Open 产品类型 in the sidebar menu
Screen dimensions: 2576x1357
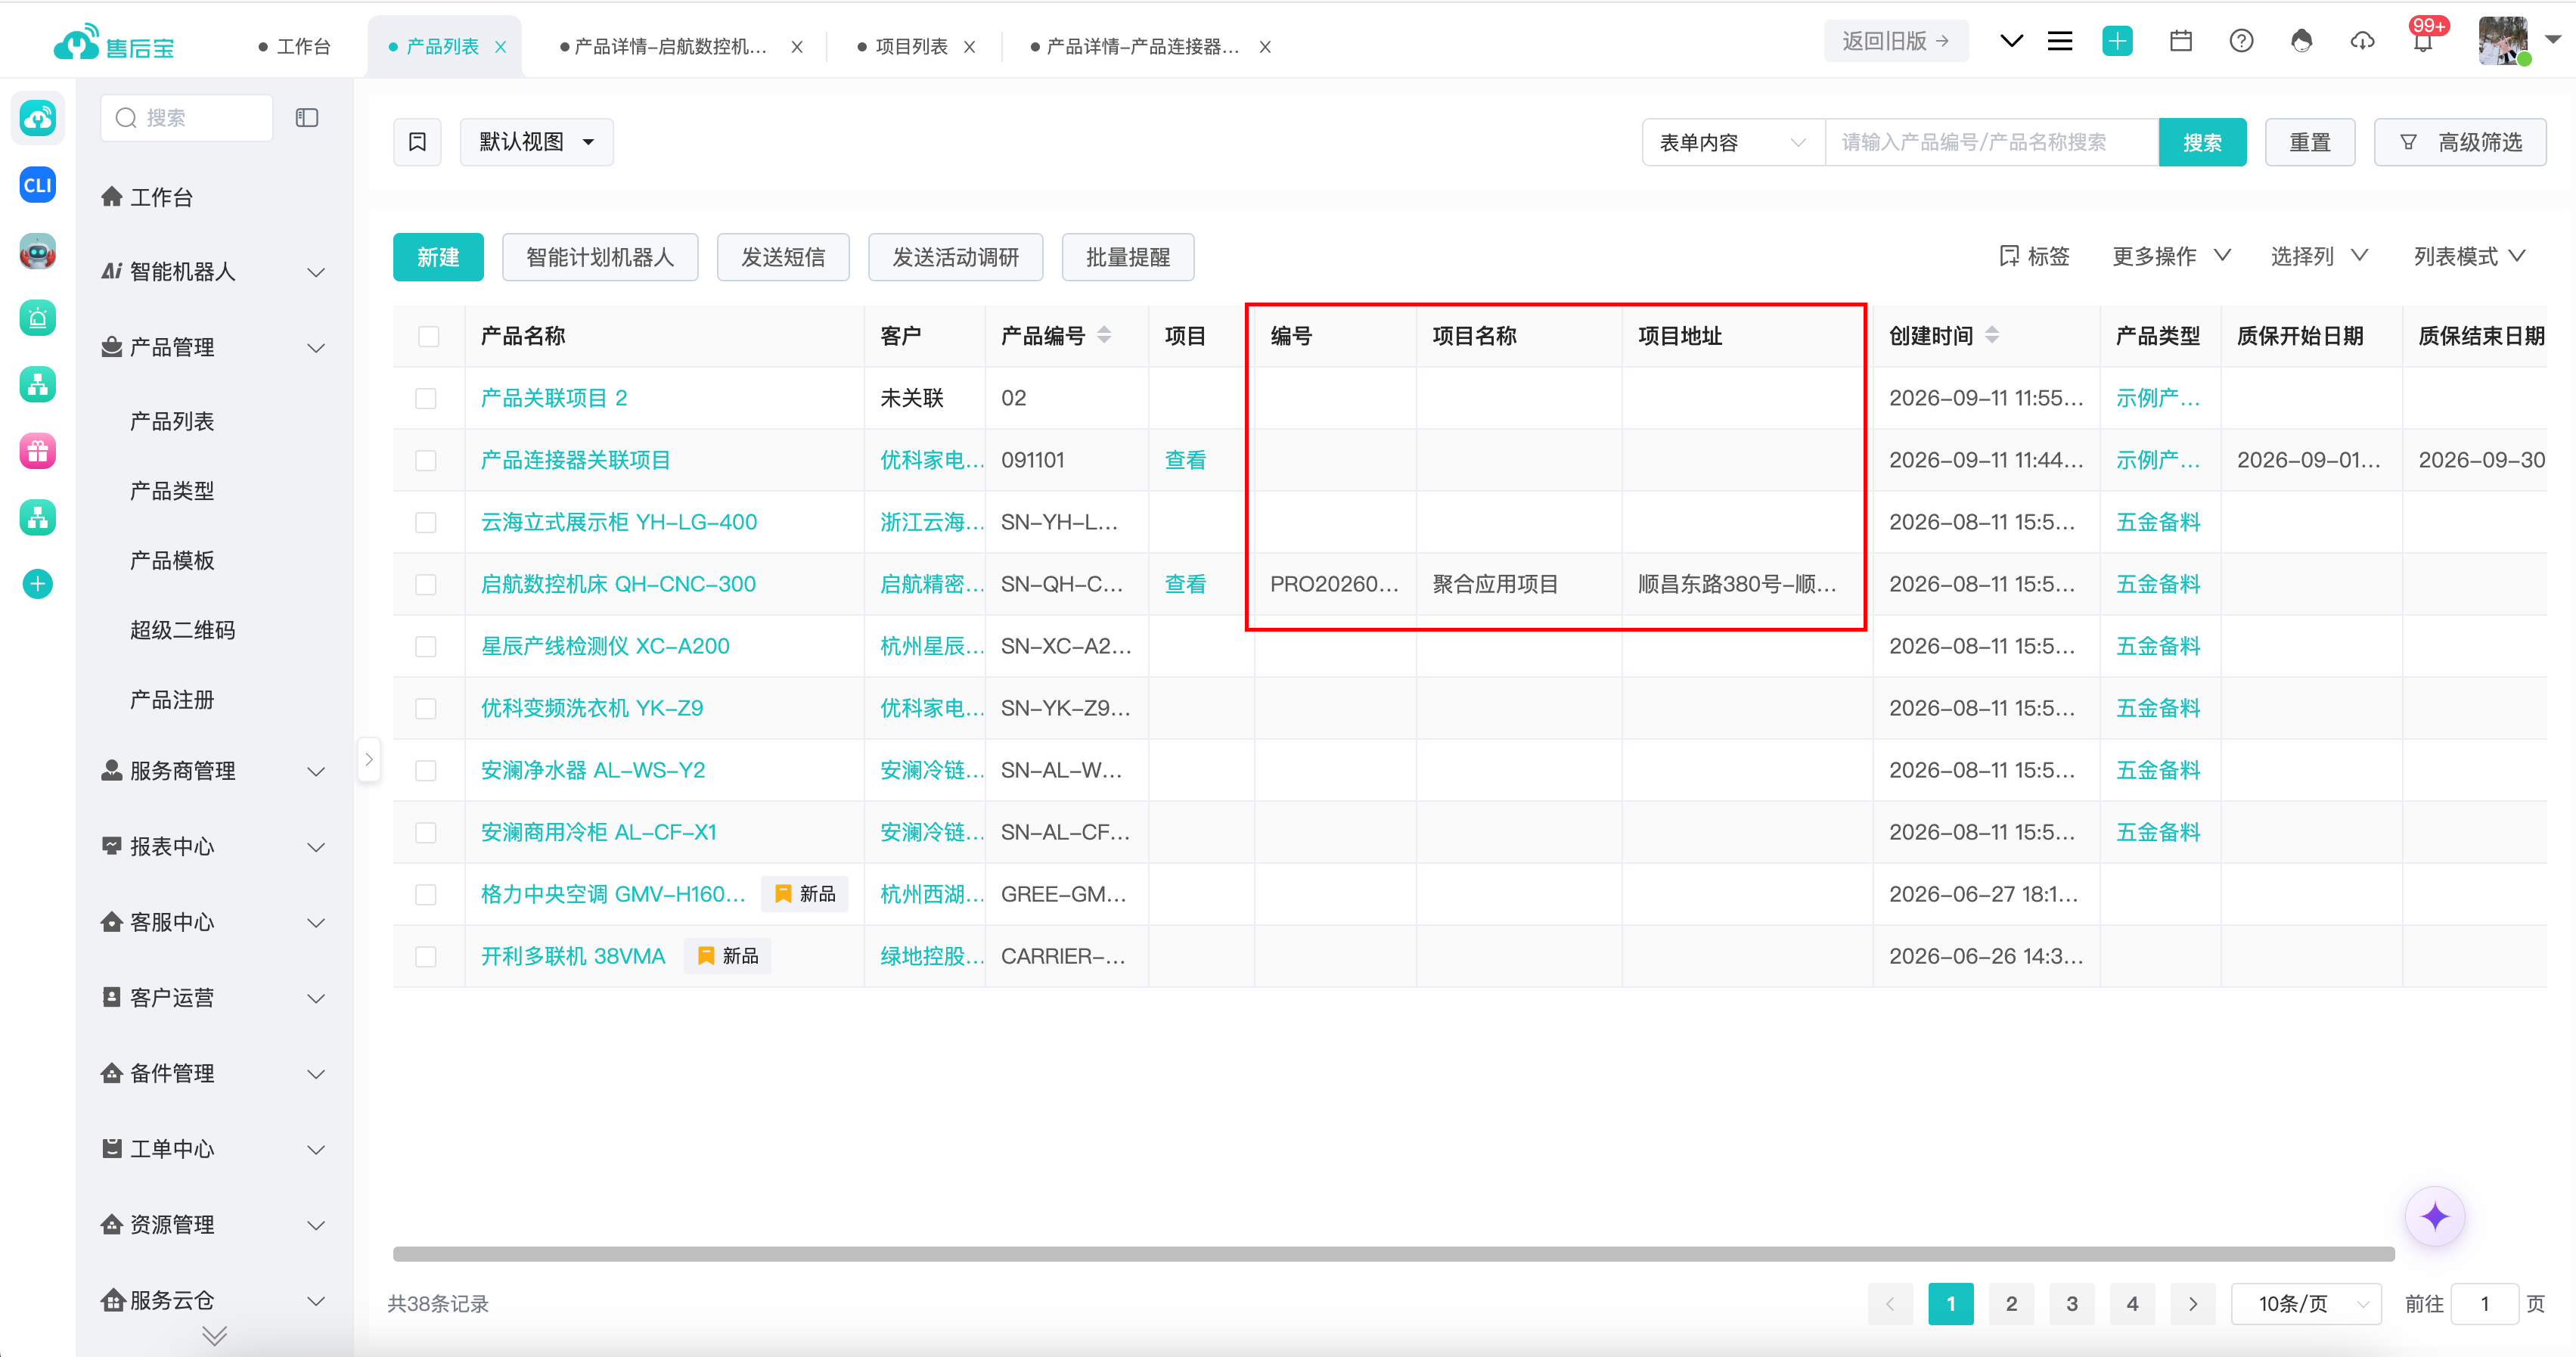coord(172,491)
